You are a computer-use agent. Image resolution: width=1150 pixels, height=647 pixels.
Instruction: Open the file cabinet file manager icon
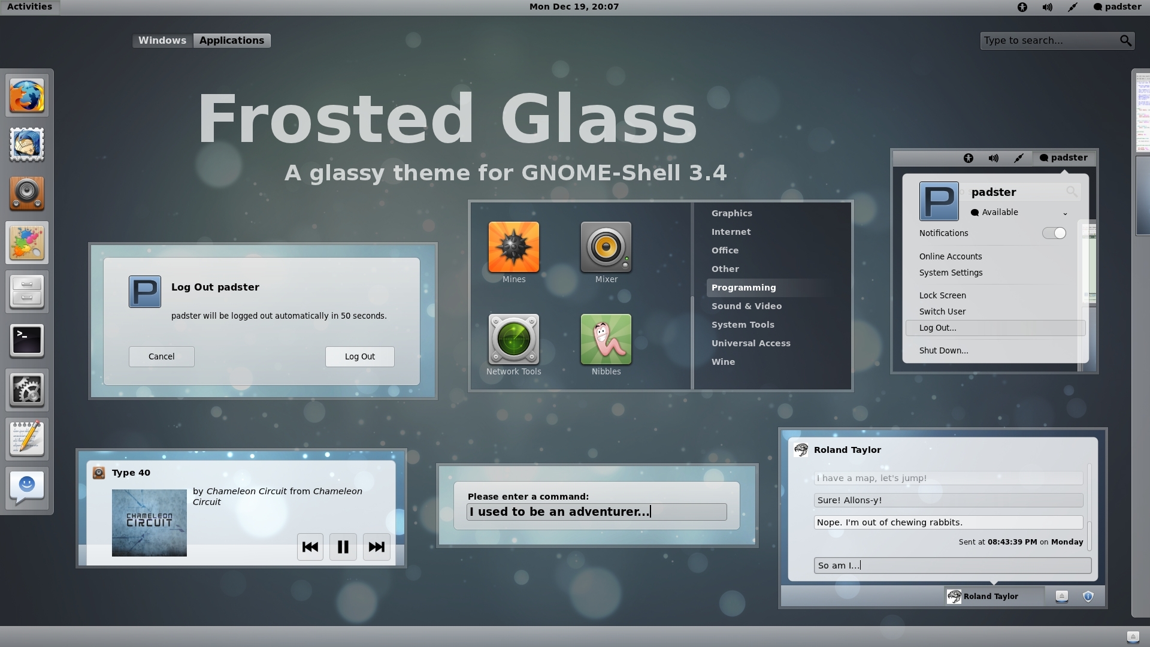(x=27, y=292)
